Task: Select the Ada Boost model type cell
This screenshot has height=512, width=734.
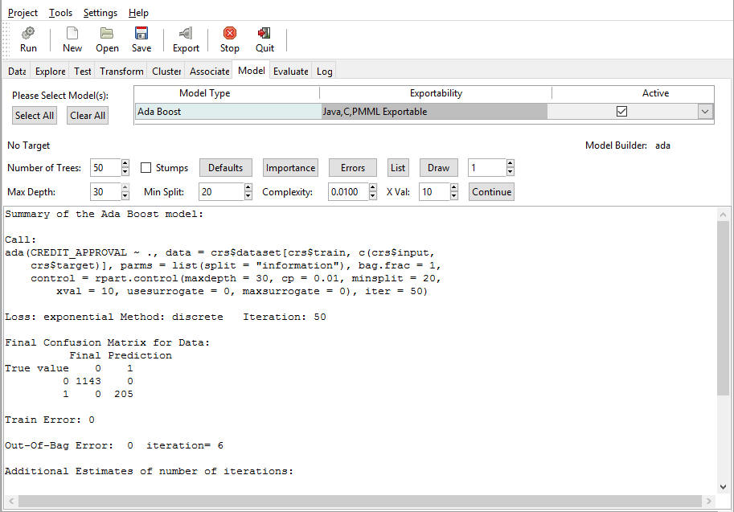Action: (228, 112)
